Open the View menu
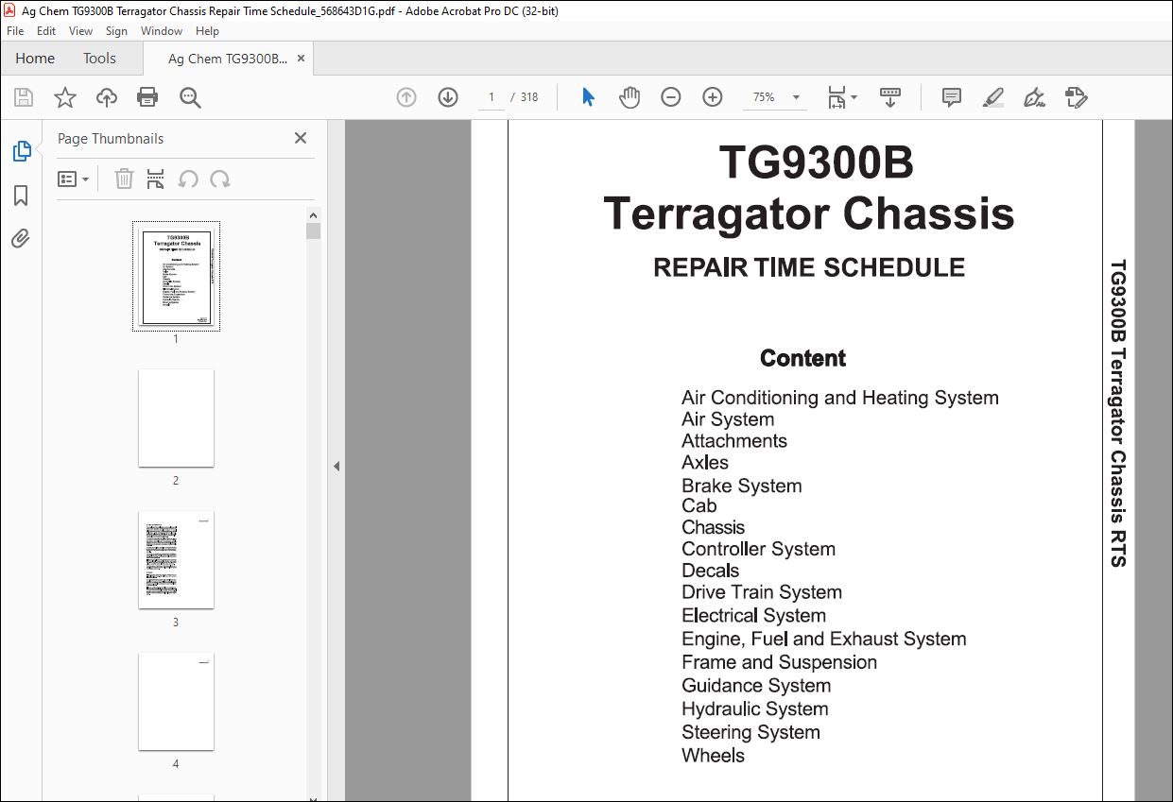Viewport: 1173px width, 802px height. [80, 31]
